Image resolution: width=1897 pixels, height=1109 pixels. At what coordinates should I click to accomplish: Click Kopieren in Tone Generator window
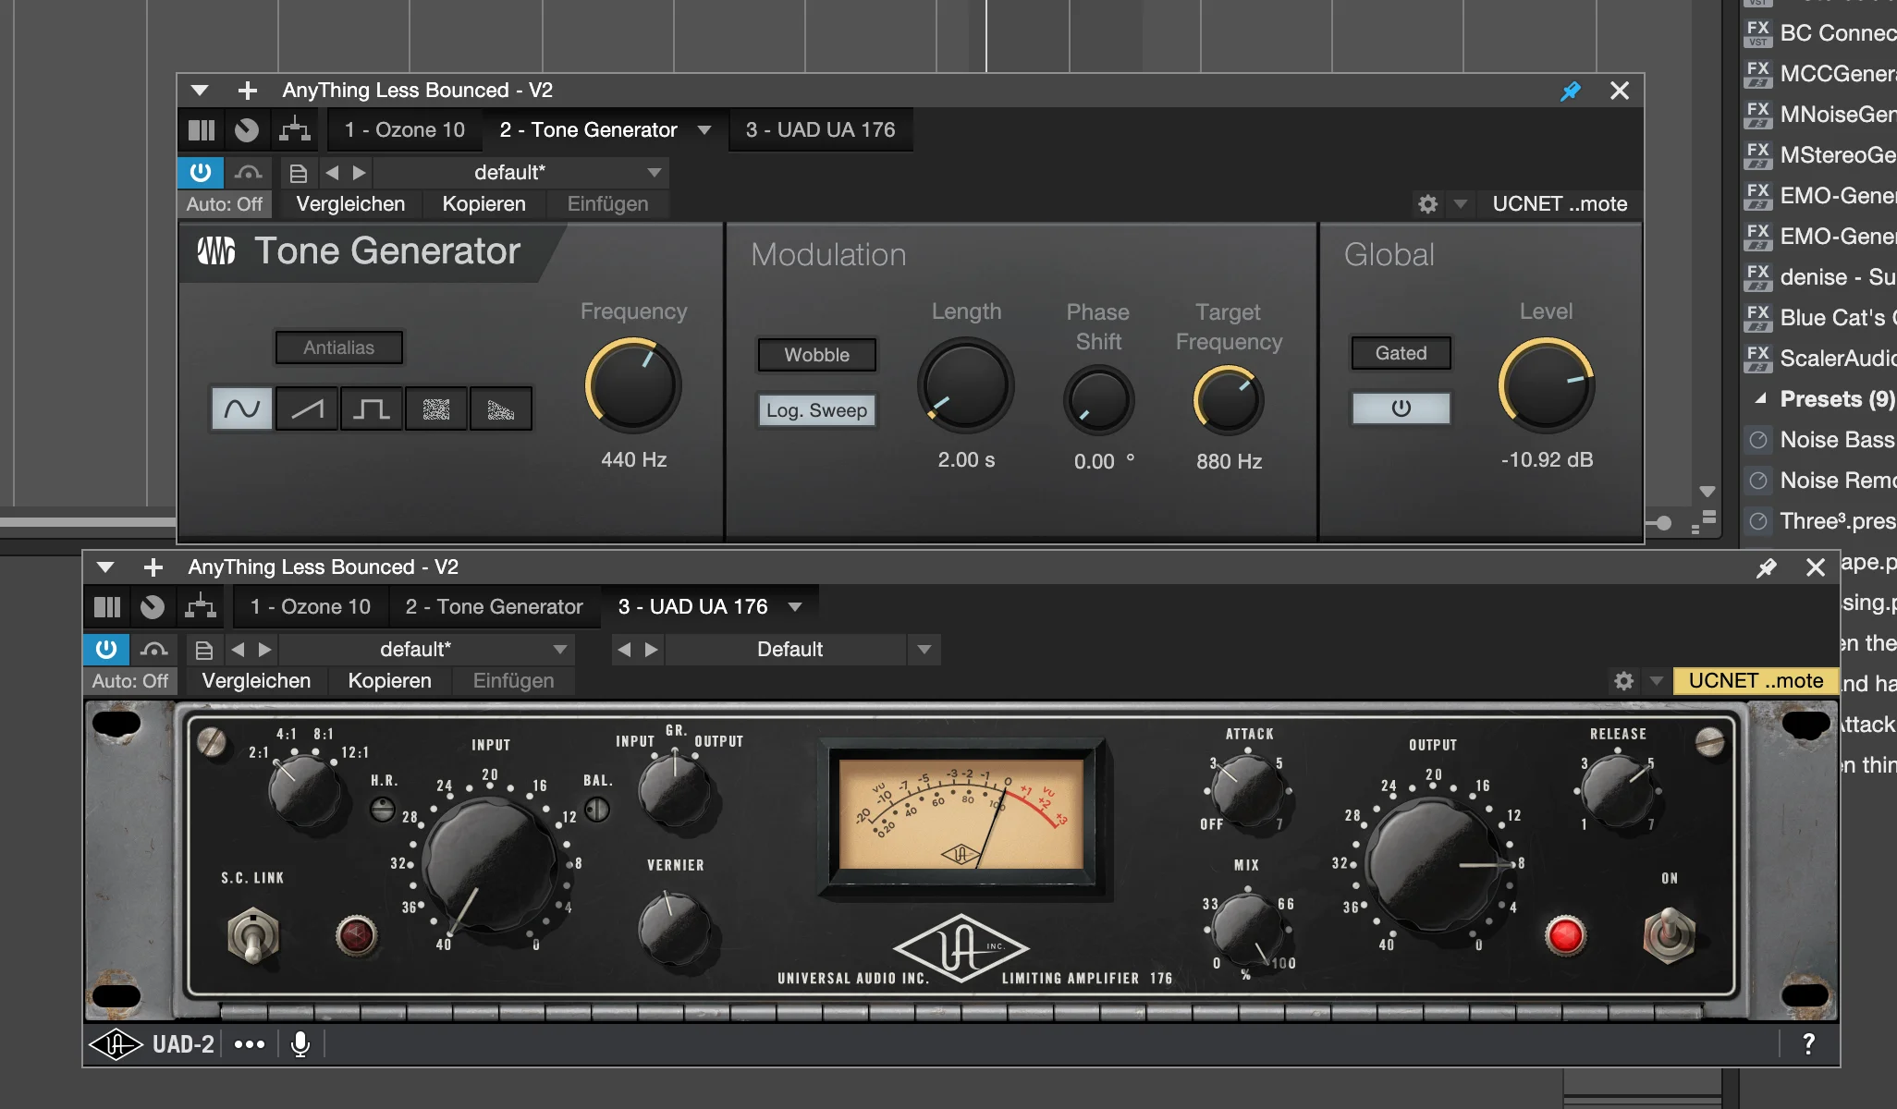point(483,203)
